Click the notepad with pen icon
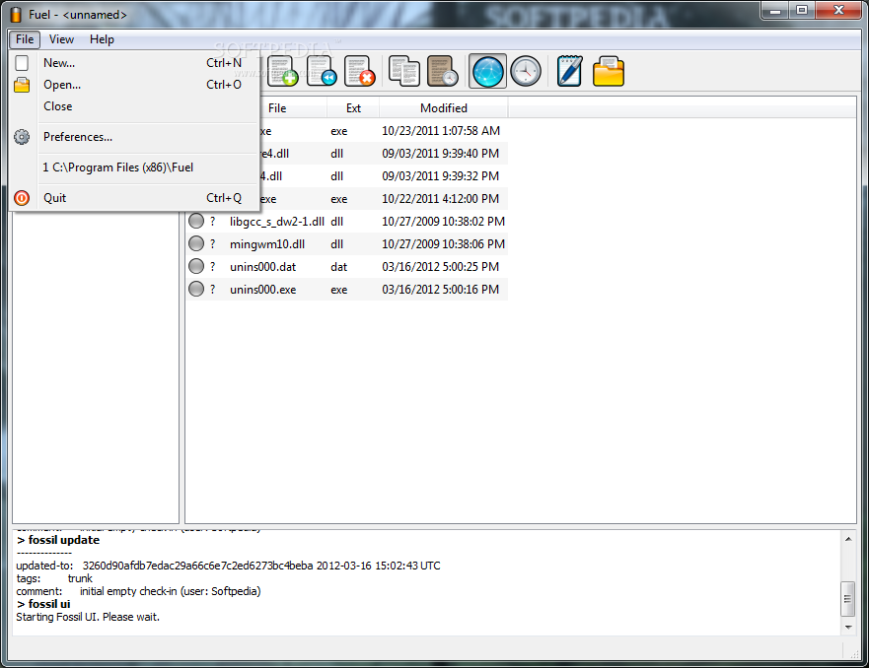The height and width of the screenshot is (668, 869). coord(570,71)
